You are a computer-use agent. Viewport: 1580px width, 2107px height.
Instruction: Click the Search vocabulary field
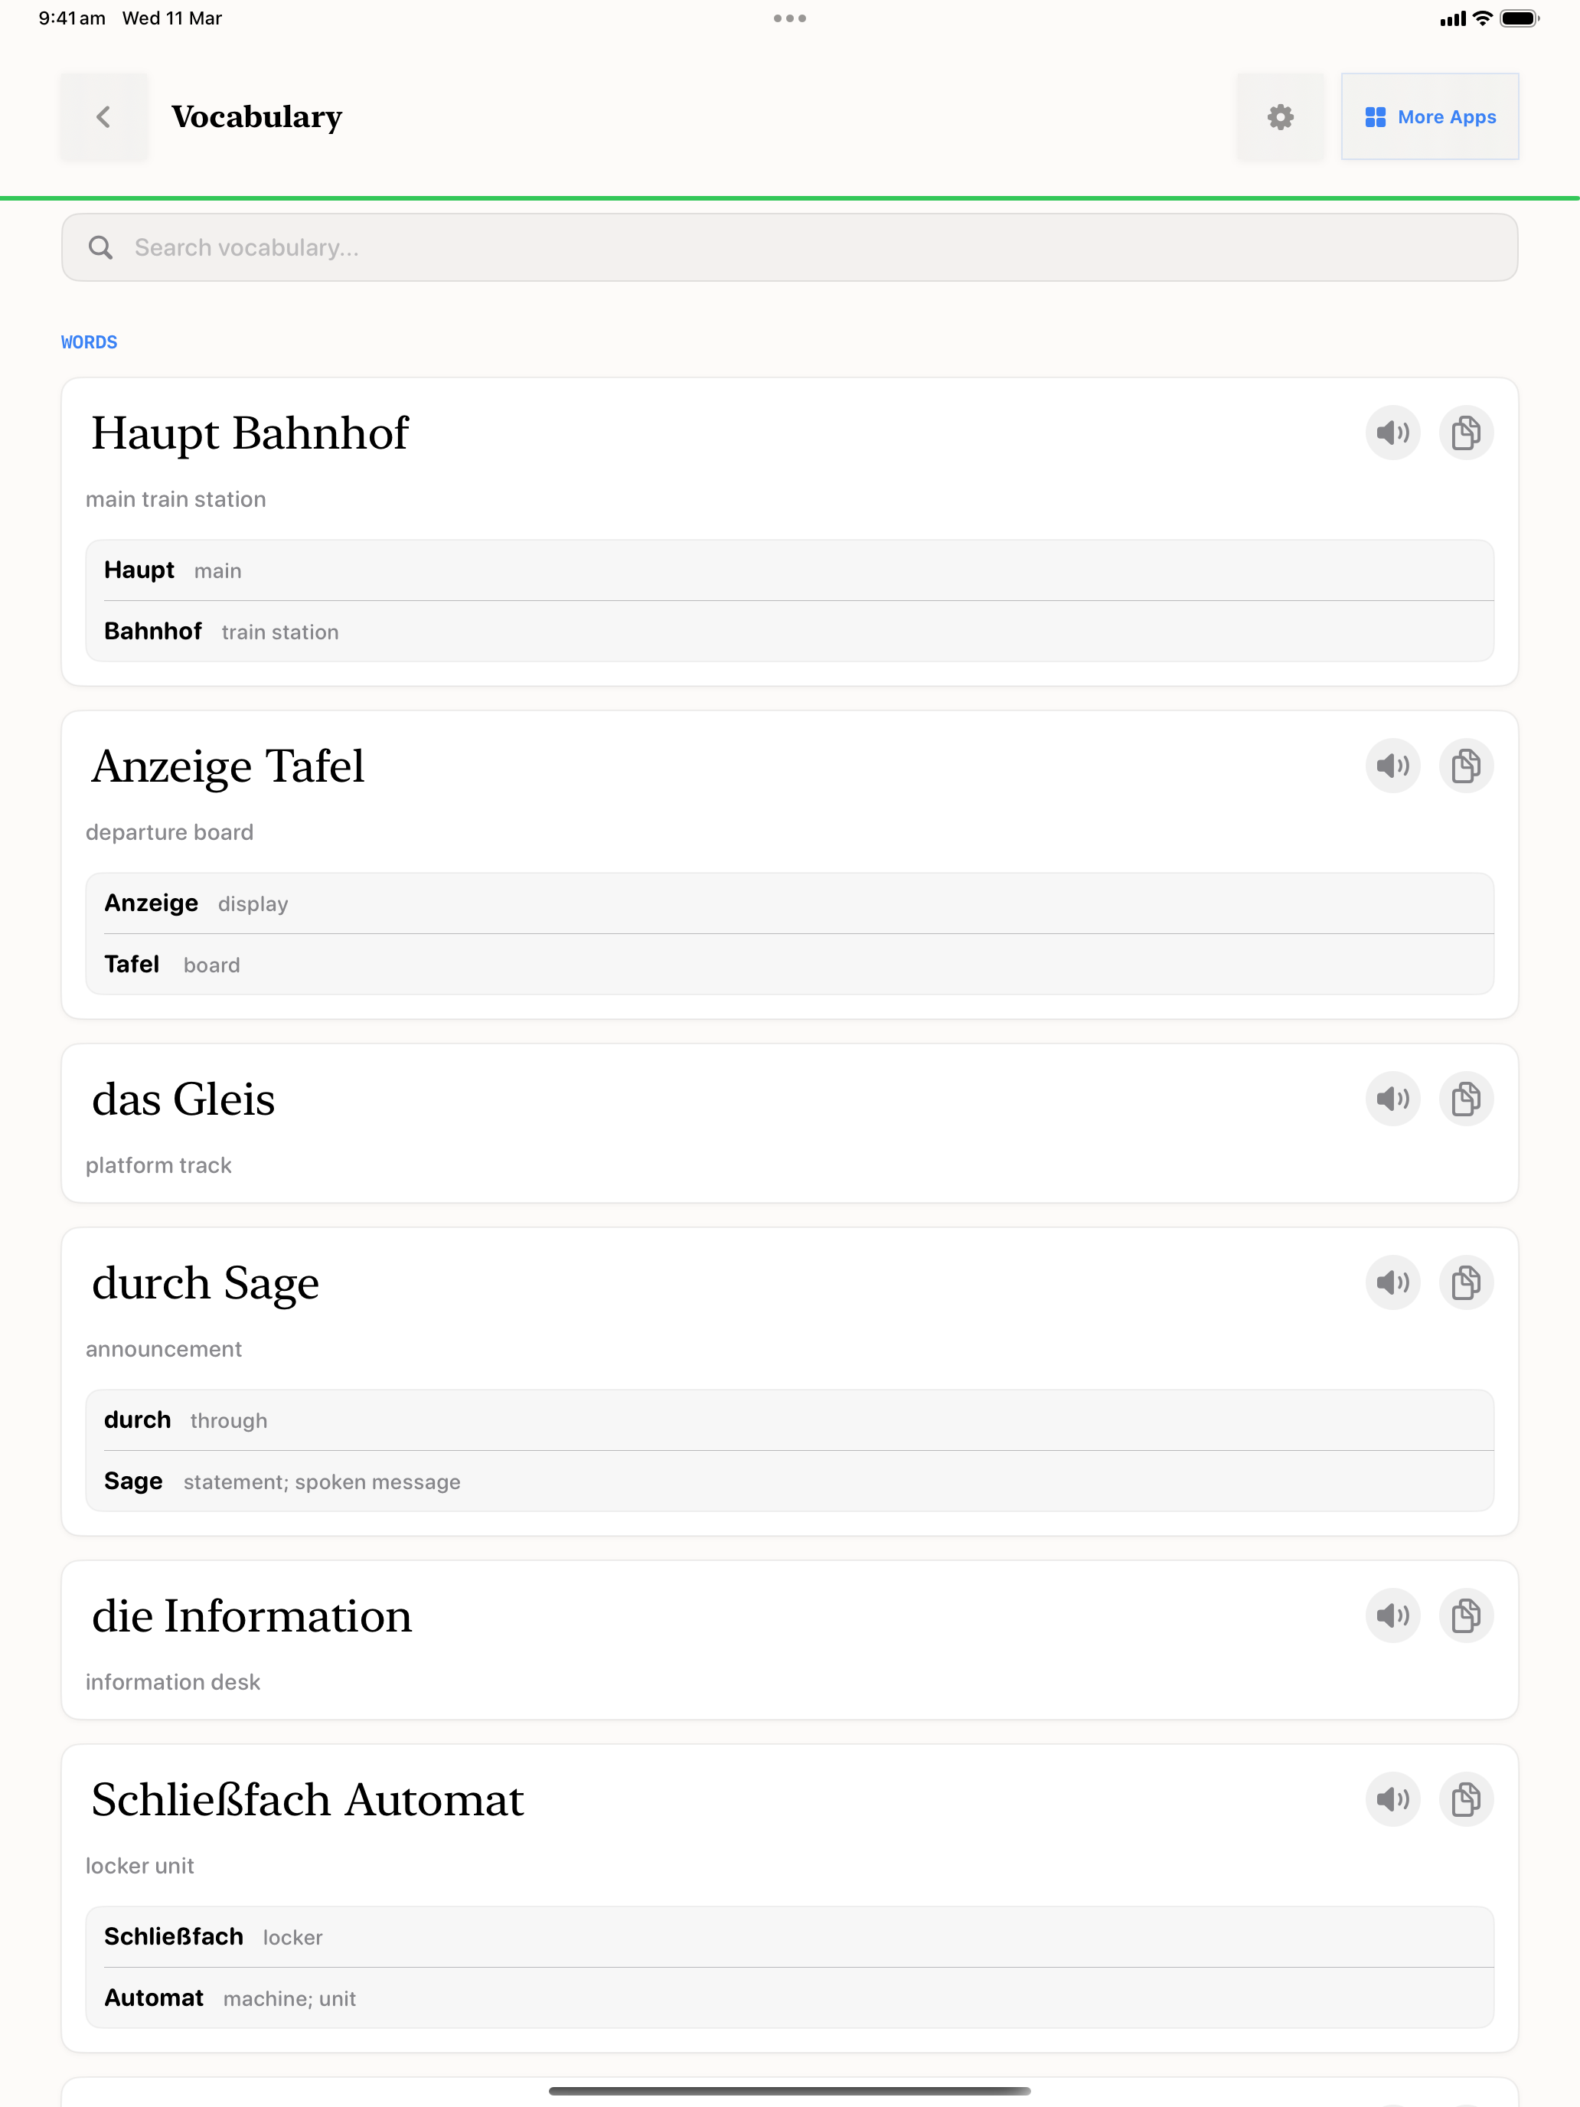click(788, 247)
